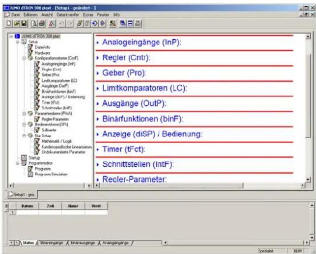Open the Limitkomparatoren (LC) heading link
This screenshot has width=316, height=254.
point(145,88)
